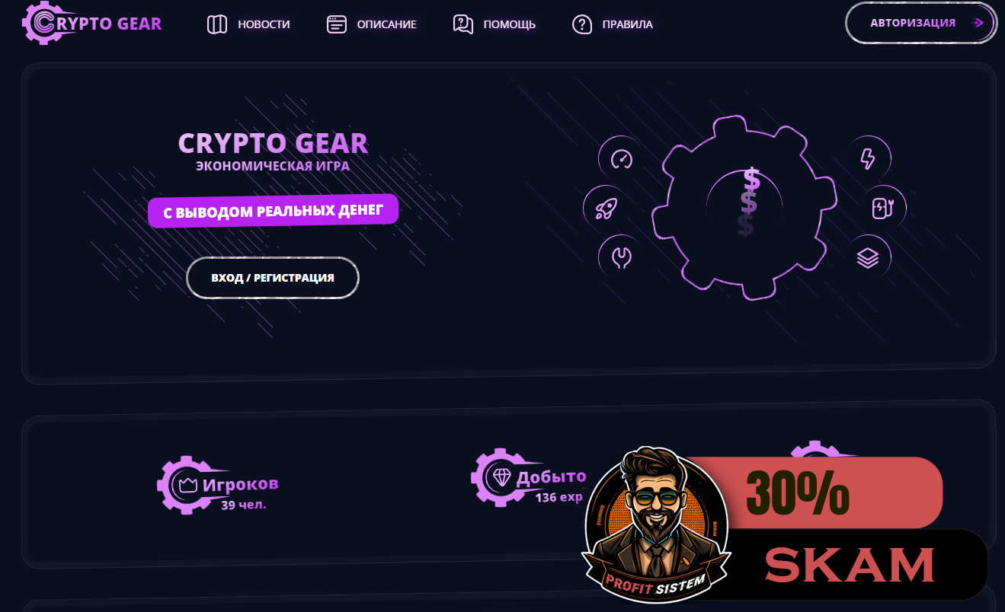Open the Правила section
This screenshot has width=1005, height=612.
(x=612, y=24)
